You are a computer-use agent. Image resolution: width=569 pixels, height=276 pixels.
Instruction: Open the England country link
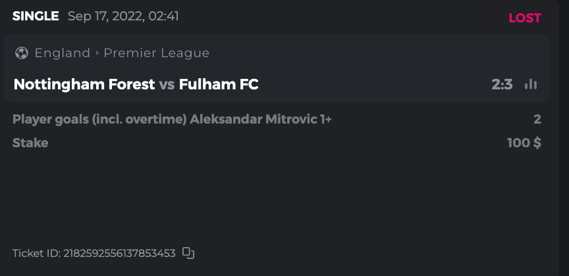click(x=62, y=53)
